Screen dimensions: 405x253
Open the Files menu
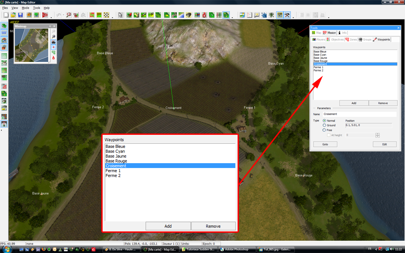[x=5, y=8]
